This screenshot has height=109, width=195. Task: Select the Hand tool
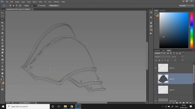coord(2,73)
